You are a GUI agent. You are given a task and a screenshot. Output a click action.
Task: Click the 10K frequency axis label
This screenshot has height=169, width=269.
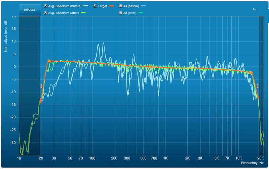pyautogui.click(x=238, y=158)
